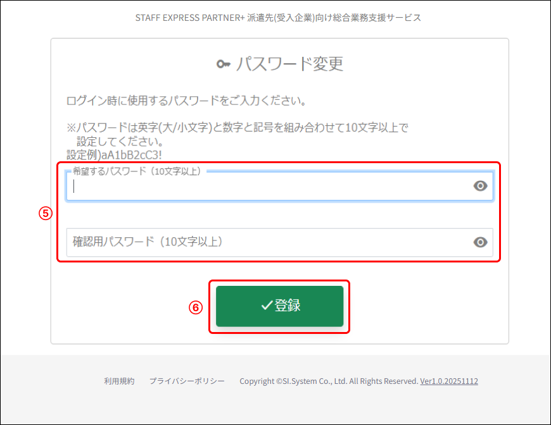551x425 pixels.
Task: Click into the 確認用パスワード input field
Action: 279,242
